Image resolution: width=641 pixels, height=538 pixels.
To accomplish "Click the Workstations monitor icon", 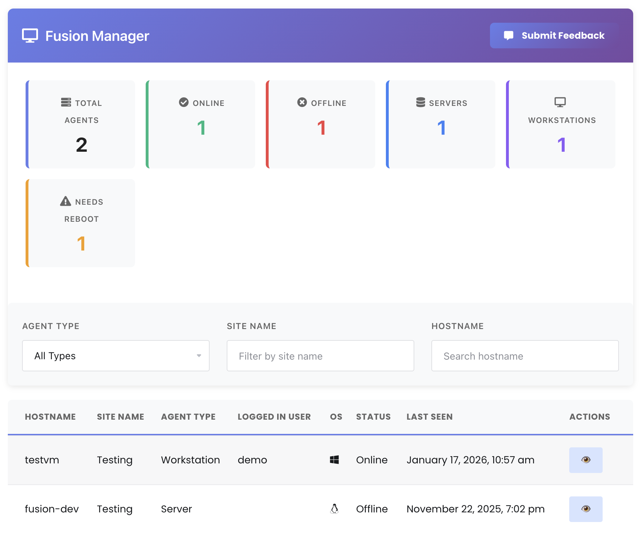I will [560, 102].
